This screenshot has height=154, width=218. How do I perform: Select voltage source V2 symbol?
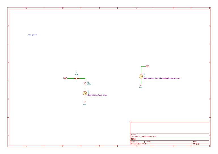click(x=141, y=76)
